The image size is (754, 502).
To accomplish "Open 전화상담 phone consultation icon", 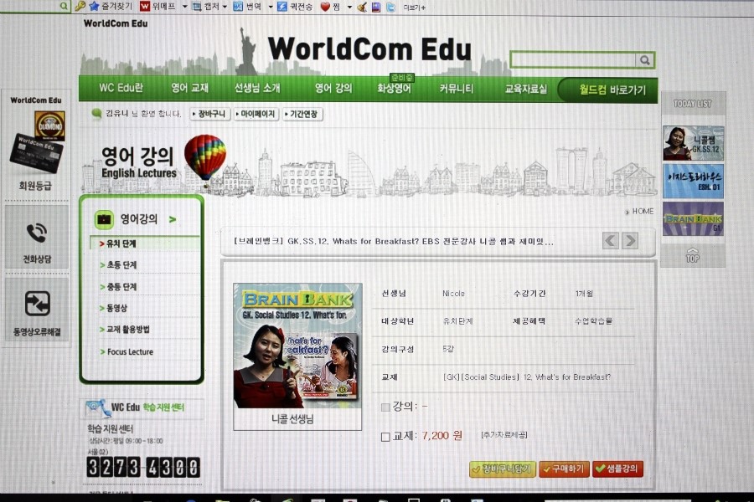I will (x=37, y=234).
